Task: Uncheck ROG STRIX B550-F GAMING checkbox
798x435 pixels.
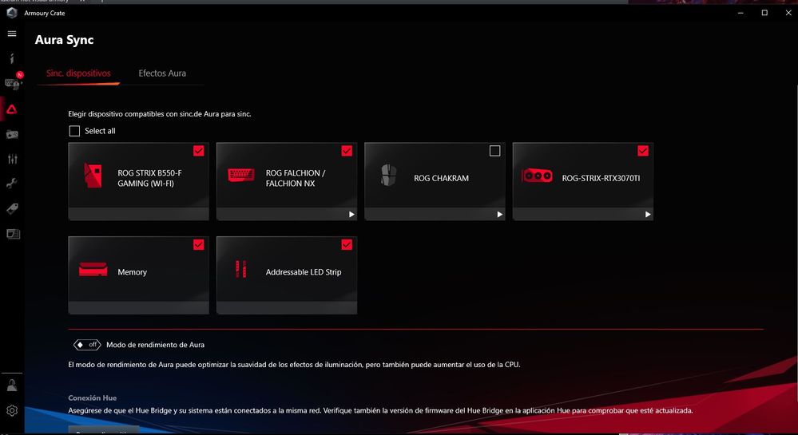Action: (x=198, y=151)
